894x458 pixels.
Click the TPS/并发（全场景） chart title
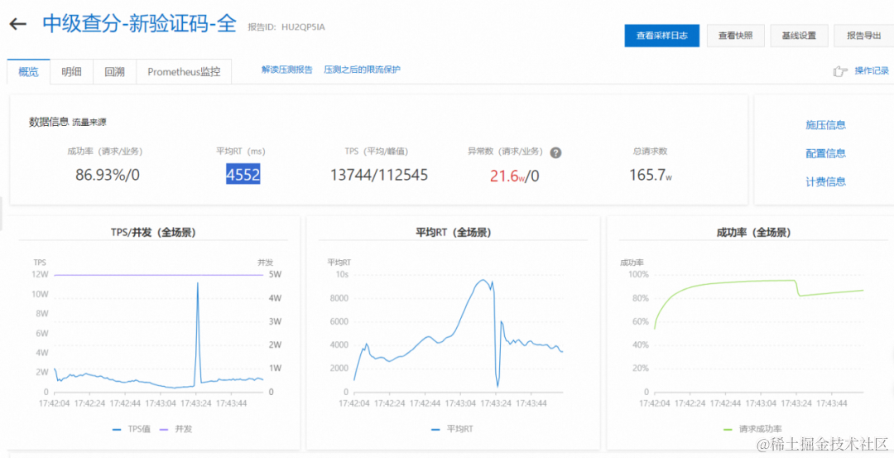tap(154, 233)
